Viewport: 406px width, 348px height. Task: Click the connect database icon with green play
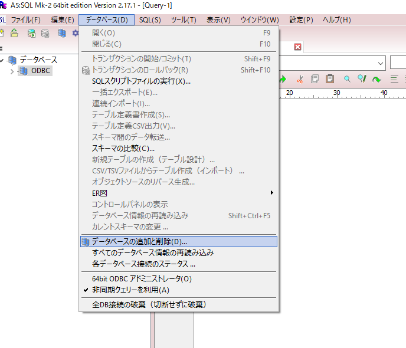31,33
